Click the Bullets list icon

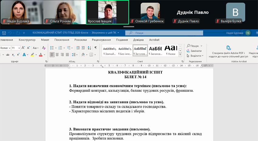click(x=52, y=48)
